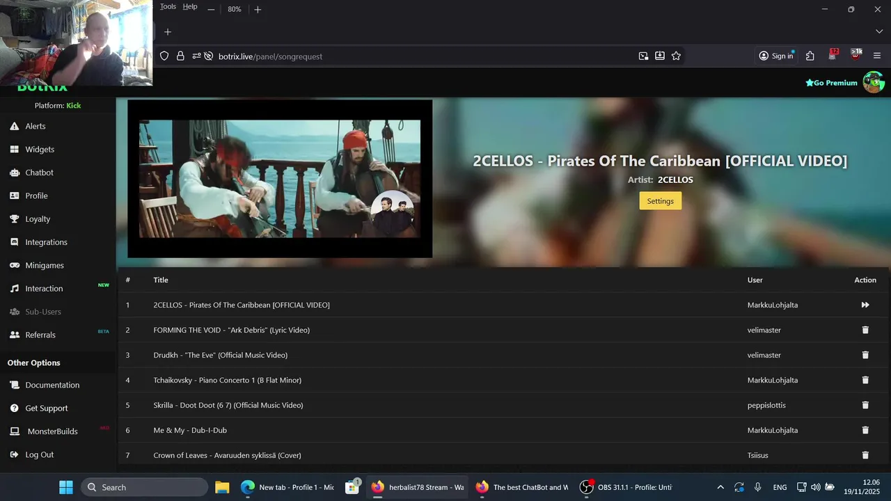Open the Loyalty trophy icon

coord(14,218)
